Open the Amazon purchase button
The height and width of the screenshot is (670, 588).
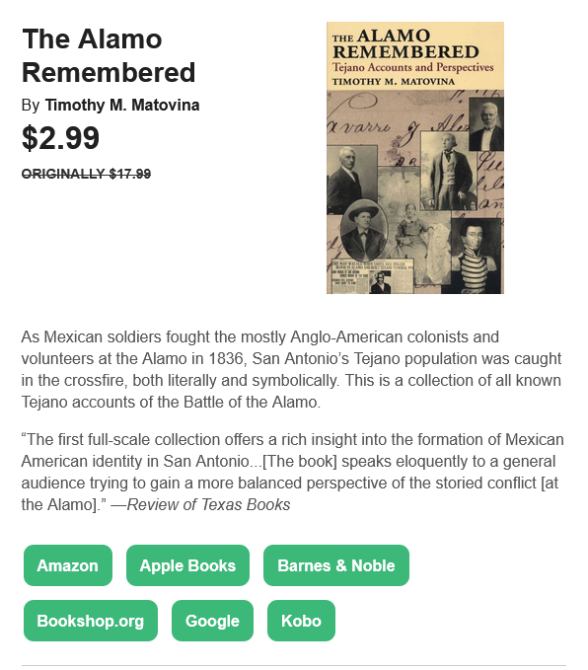tap(68, 565)
